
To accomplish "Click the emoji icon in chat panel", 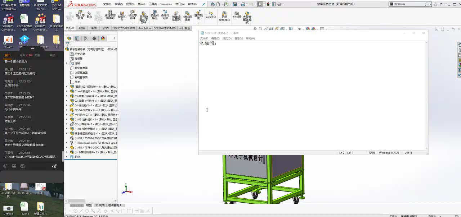I will [x=5, y=166].
